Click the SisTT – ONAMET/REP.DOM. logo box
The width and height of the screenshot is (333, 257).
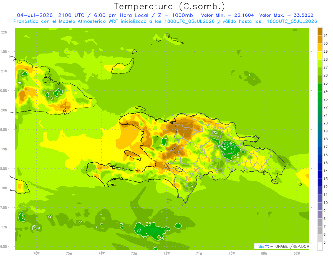coord(283,246)
